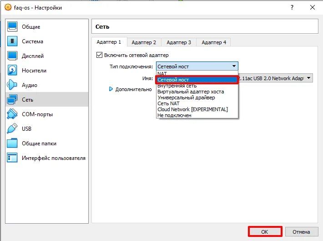Choose Сеть NAT option
The width and height of the screenshot is (323, 241).
coord(197,103)
